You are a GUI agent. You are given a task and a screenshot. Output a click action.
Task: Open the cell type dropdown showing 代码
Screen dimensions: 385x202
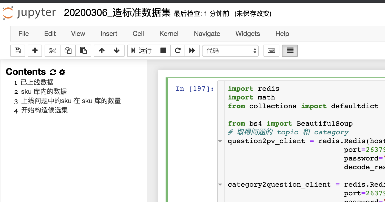point(230,51)
